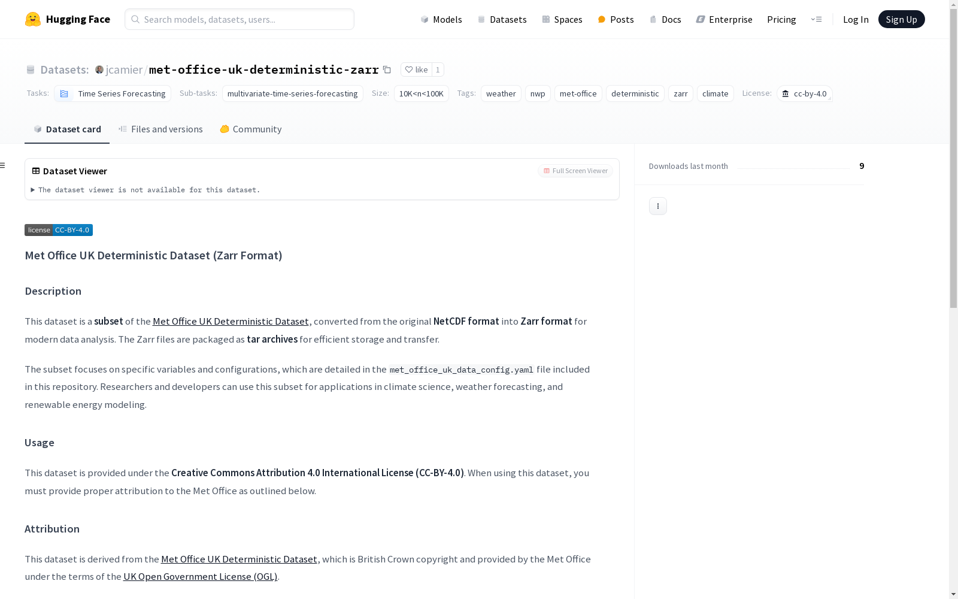The image size is (958, 599).
Task: Click the Log In link
Action: [856, 19]
